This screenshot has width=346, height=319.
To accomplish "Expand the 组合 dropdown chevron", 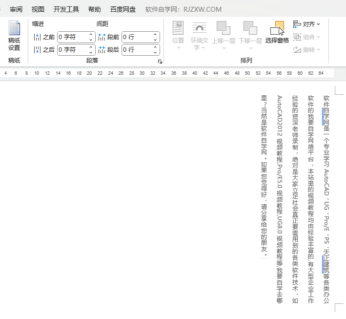I will pos(318,37).
